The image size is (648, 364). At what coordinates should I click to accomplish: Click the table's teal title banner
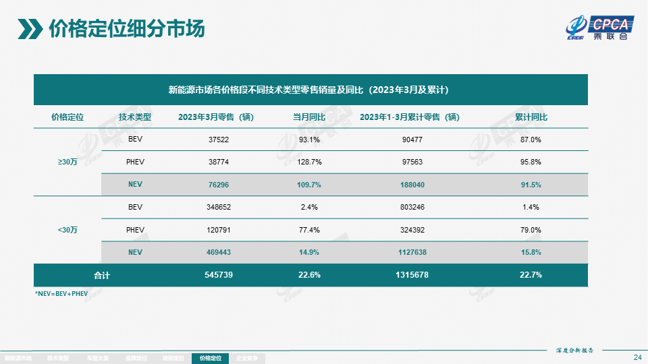[x=310, y=90]
